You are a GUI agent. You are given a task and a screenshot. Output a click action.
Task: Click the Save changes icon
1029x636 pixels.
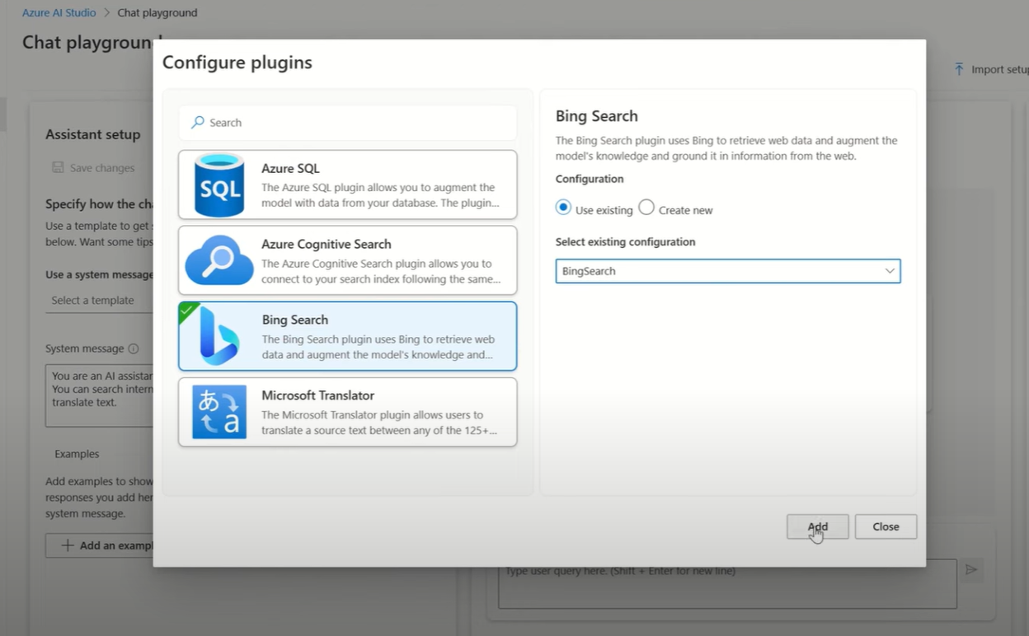pyautogui.click(x=58, y=167)
